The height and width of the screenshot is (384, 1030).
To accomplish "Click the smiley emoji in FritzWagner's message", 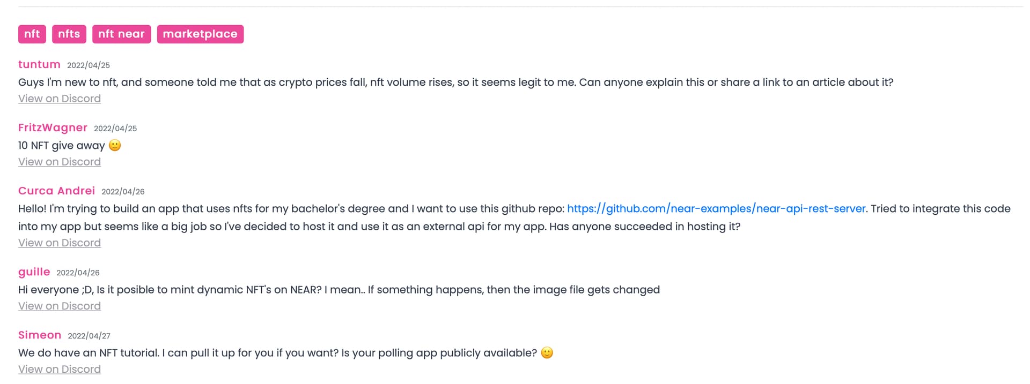I will pos(115,145).
